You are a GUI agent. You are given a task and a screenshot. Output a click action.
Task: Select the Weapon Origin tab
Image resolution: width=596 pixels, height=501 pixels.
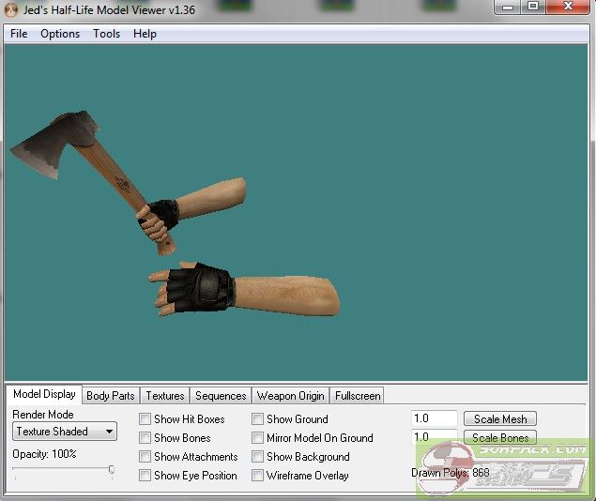[x=290, y=396]
